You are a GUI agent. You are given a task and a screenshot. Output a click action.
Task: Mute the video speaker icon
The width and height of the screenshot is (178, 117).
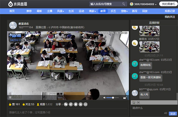pyautogui.click(x=104, y=98)
